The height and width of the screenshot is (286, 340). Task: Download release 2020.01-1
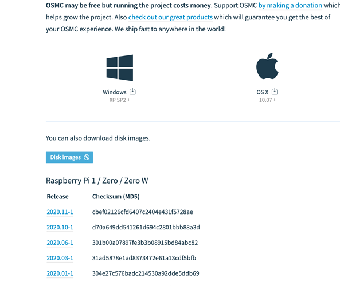[60, 273]
